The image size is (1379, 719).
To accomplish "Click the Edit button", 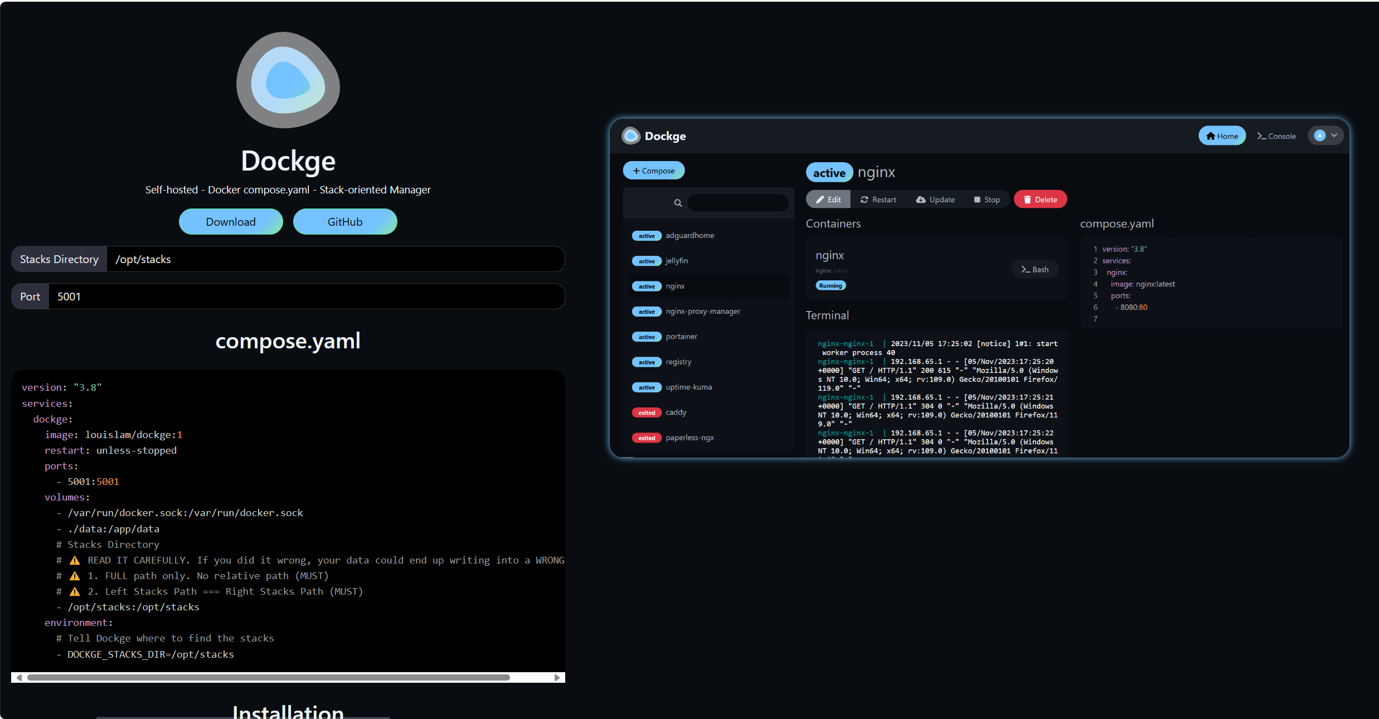I will click(828, 200).
